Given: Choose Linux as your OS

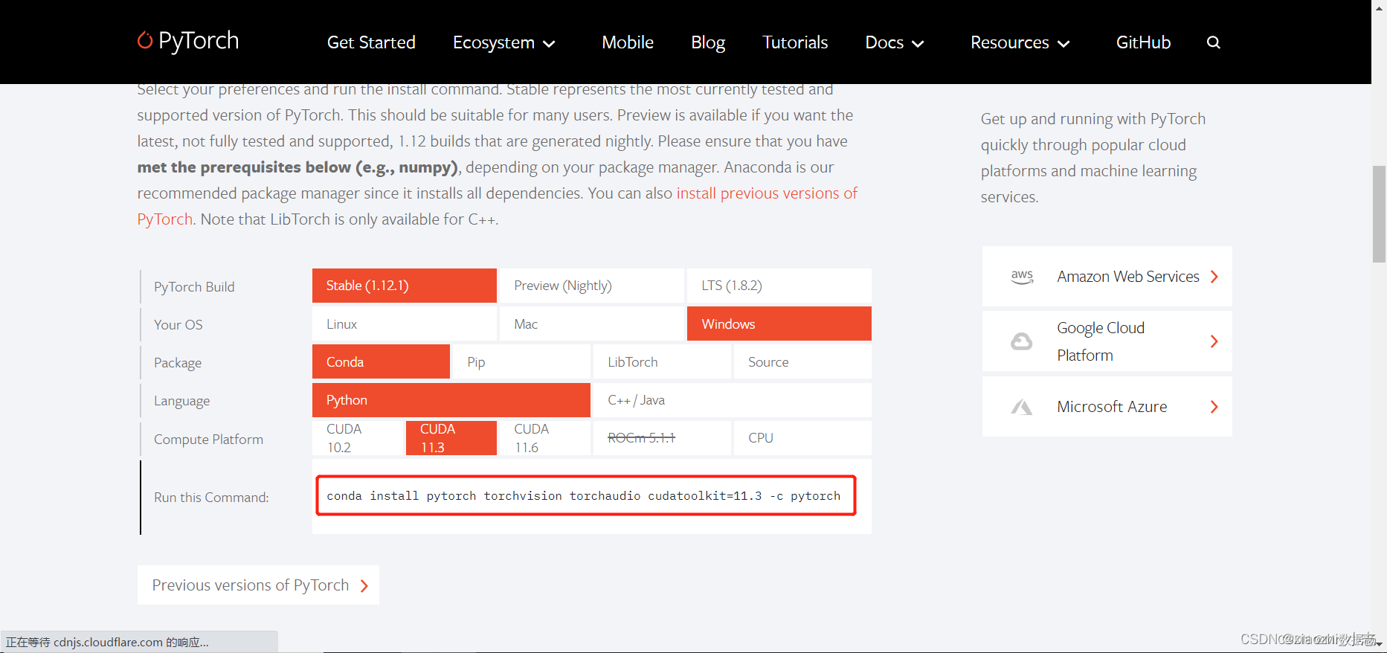Looking at the screenshot, I should [405, 324].
